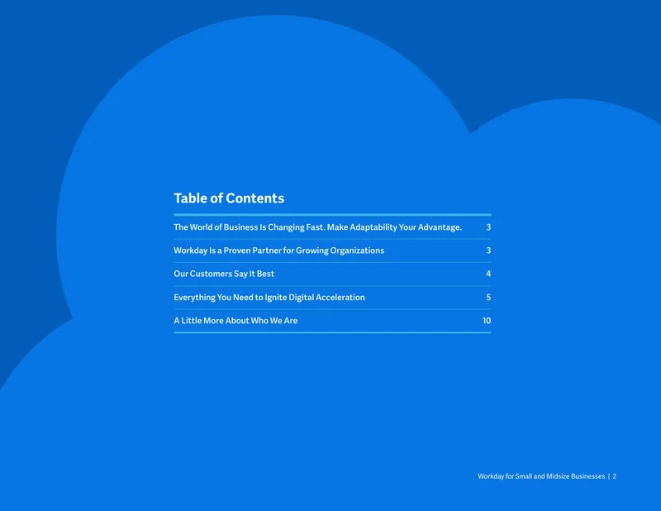Open "The World of Business Is Changing Fast" entry
661x511 pixels.
click(x=318, y=227)
